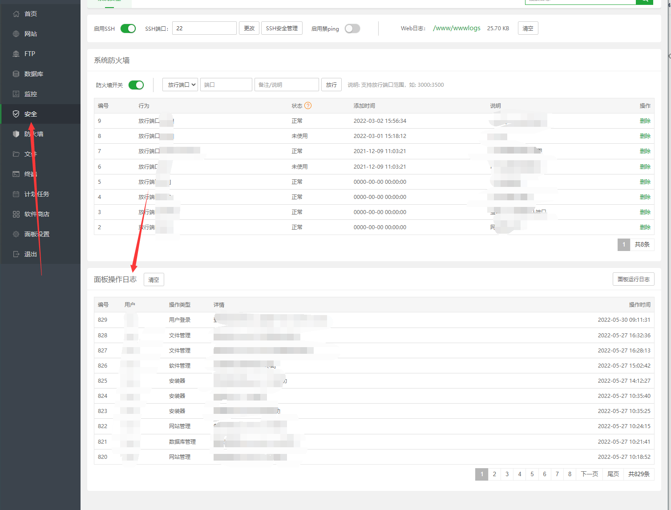
Task: Click the security shield icon
Action: point(16,114)
